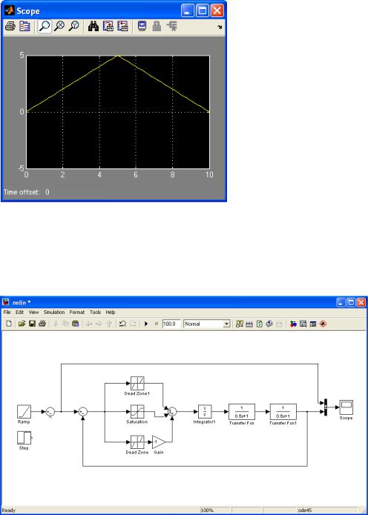Select the Ramp block
This screenshot has width=368, height=515.
click(24, 412)
